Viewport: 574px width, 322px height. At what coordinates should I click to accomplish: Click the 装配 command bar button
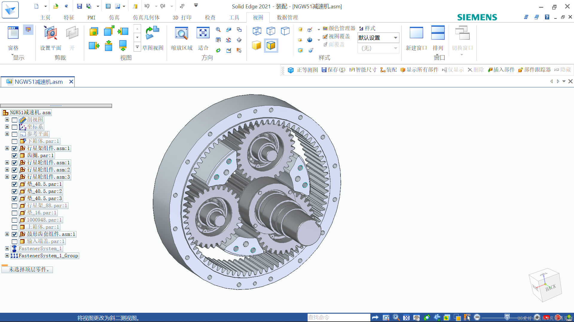click(x=389, y=70)
